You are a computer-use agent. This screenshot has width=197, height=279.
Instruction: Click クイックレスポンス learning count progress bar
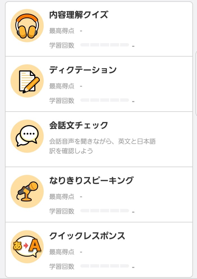click(x=104, y=266)
